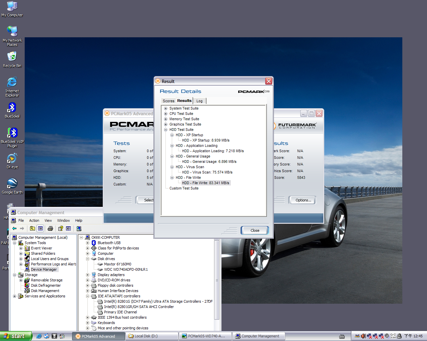Image resolution: width=427 pixels, height=341 pixels.
Task: Click Scan for hardware changes icon
Action: (79, 228)
